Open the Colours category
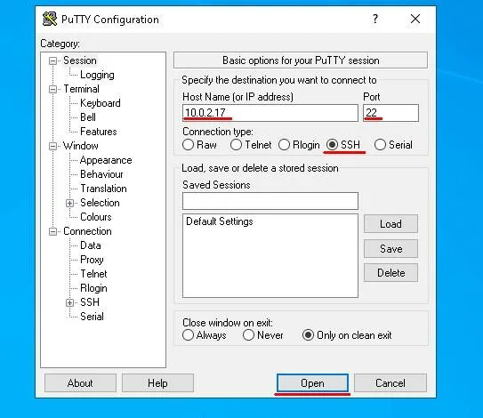 click(x=96, y=217)
